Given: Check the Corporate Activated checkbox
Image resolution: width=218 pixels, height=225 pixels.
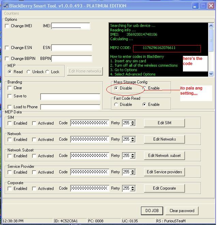Looking at the screenshot, I should (x=34, y=189).
